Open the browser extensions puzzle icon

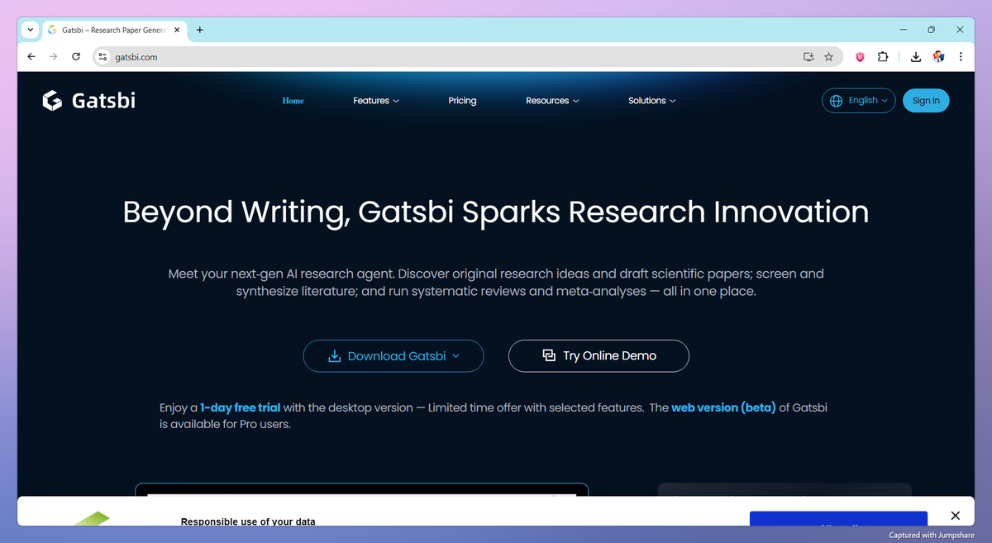[x=883, y=57]
